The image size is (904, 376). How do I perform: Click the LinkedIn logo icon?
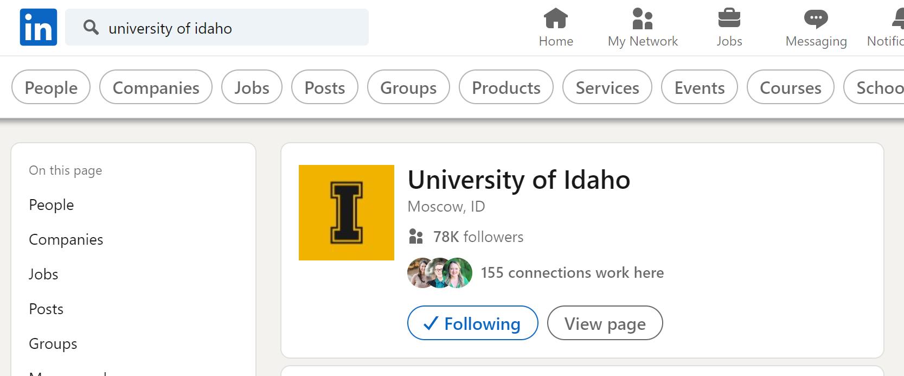click(39, 27)
